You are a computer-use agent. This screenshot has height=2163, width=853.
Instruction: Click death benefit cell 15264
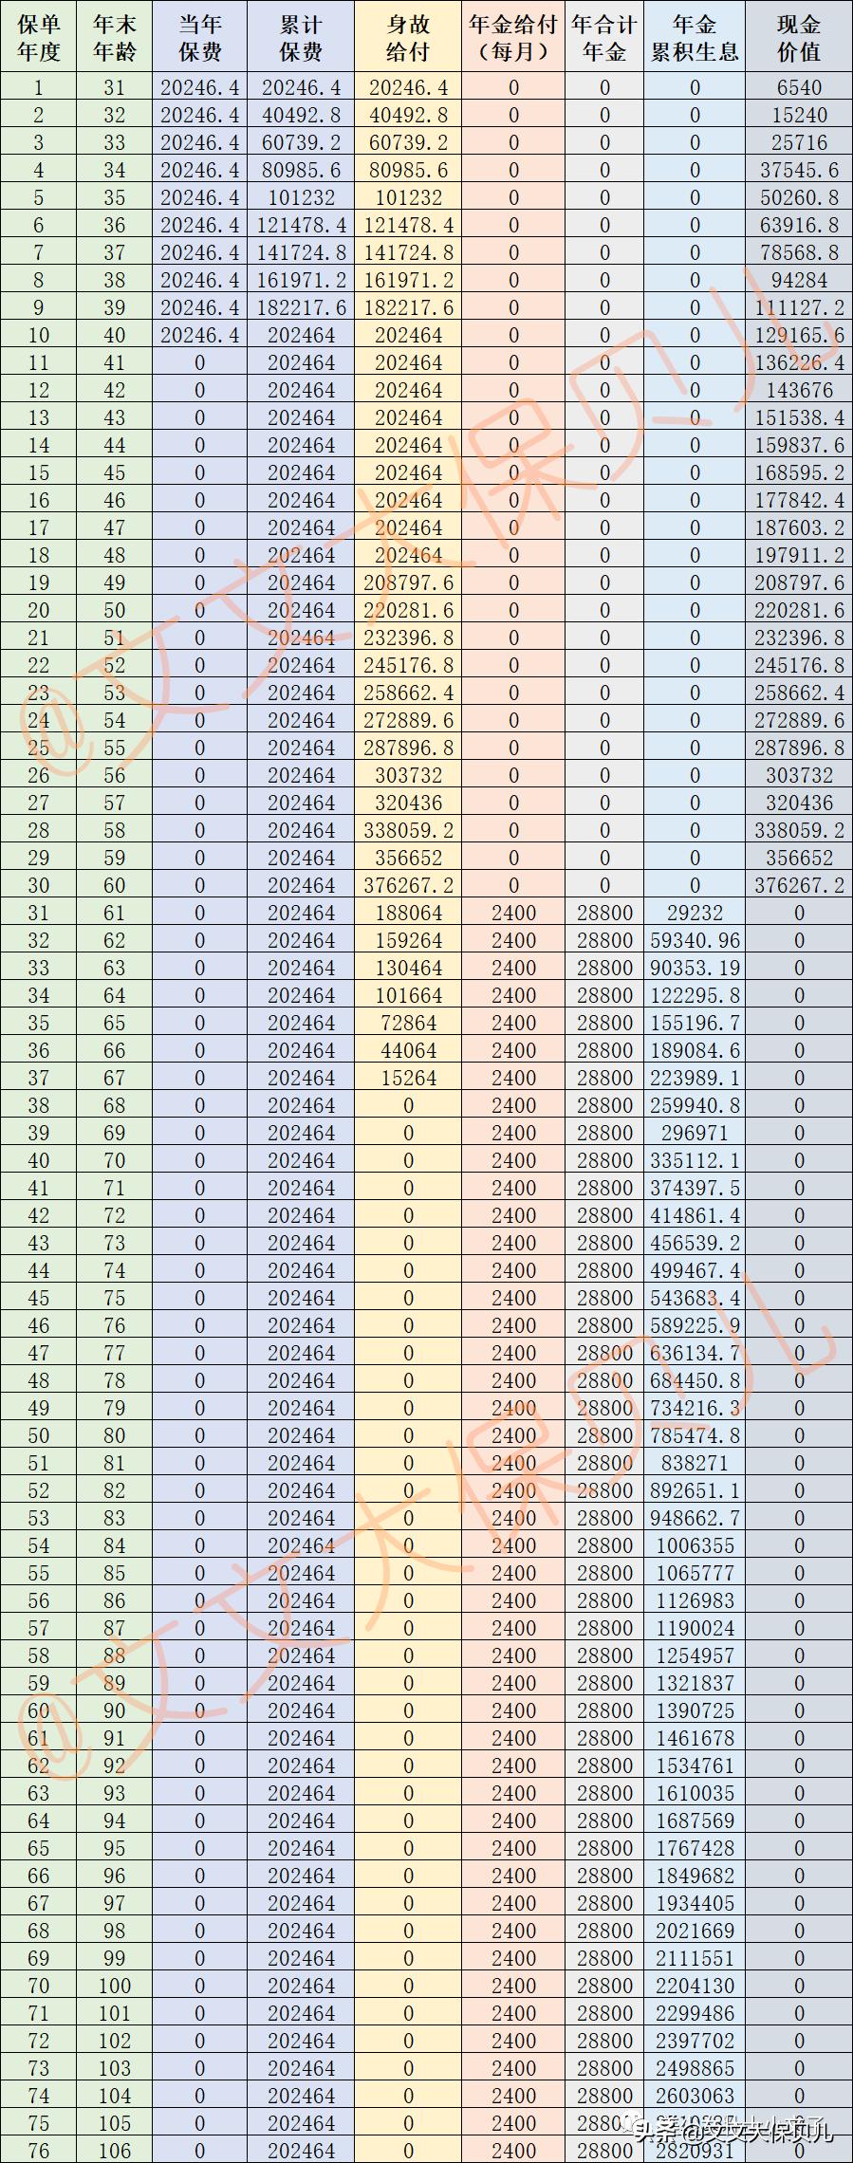[x=408, y=1078]
